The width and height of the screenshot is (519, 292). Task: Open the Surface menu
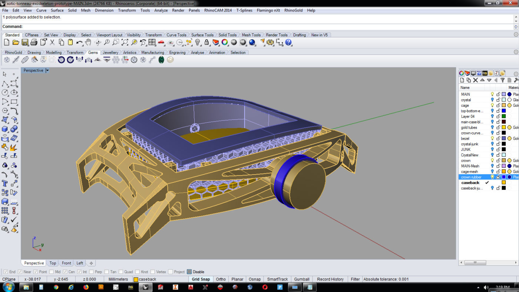pos(57,10)
